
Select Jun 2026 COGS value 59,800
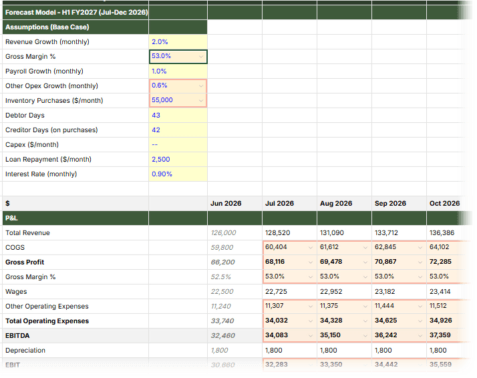click(x=234, y=248)
